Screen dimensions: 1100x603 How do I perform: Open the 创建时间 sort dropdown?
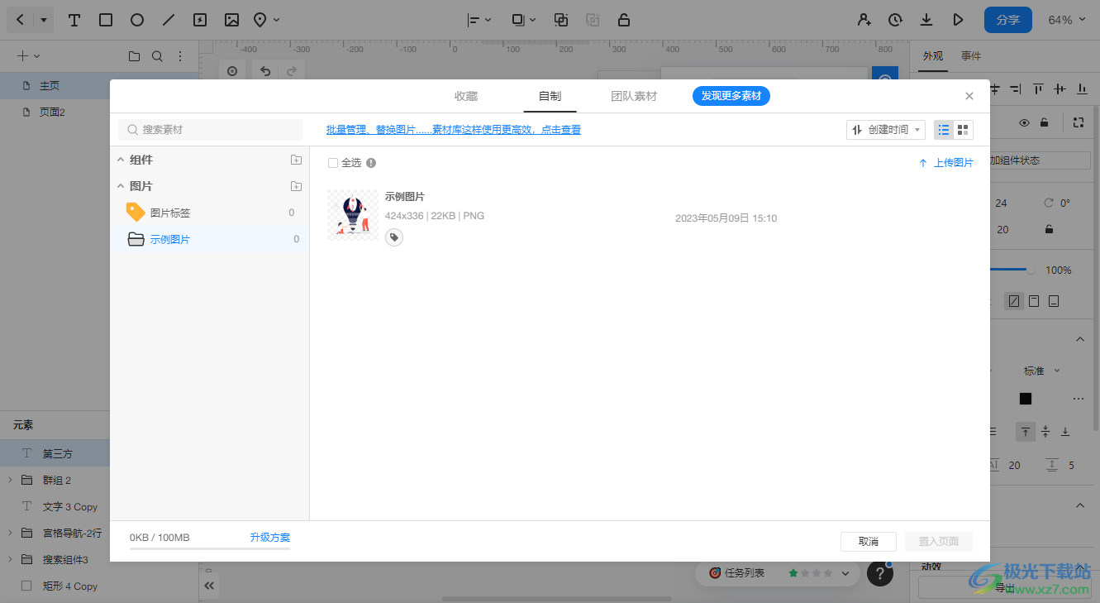tap(885, 129)
